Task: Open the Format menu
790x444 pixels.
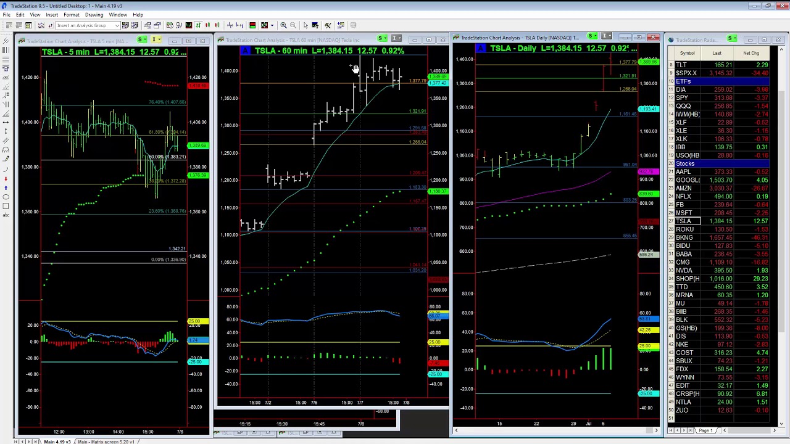Action: [72, 15]
